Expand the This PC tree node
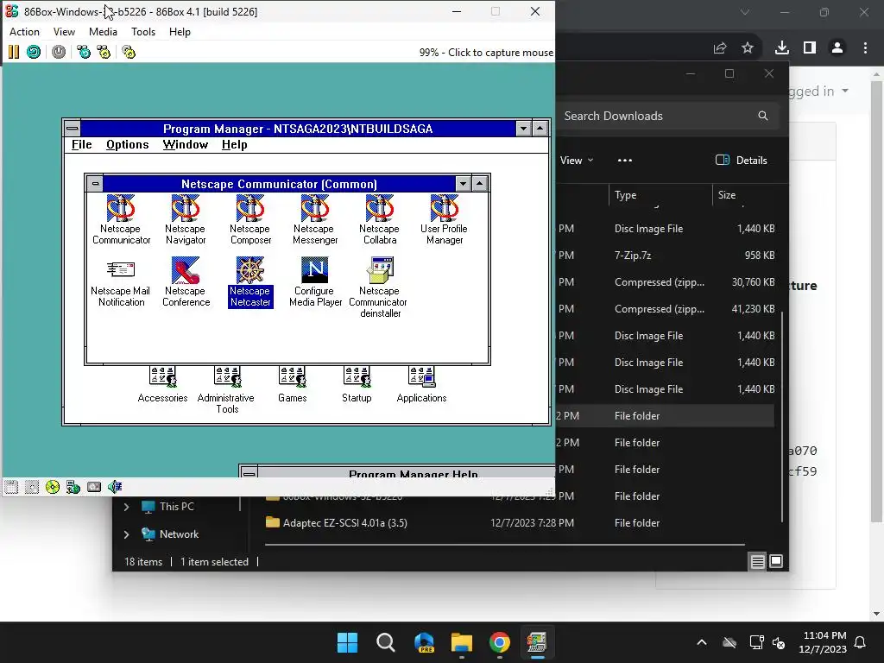The height and width of the screenshot is (663, 884). 126,507
